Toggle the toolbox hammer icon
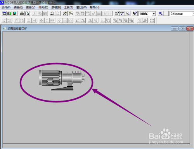Image resolution: width=194 pixels, height=149 pixels. [x=65, y=14]
